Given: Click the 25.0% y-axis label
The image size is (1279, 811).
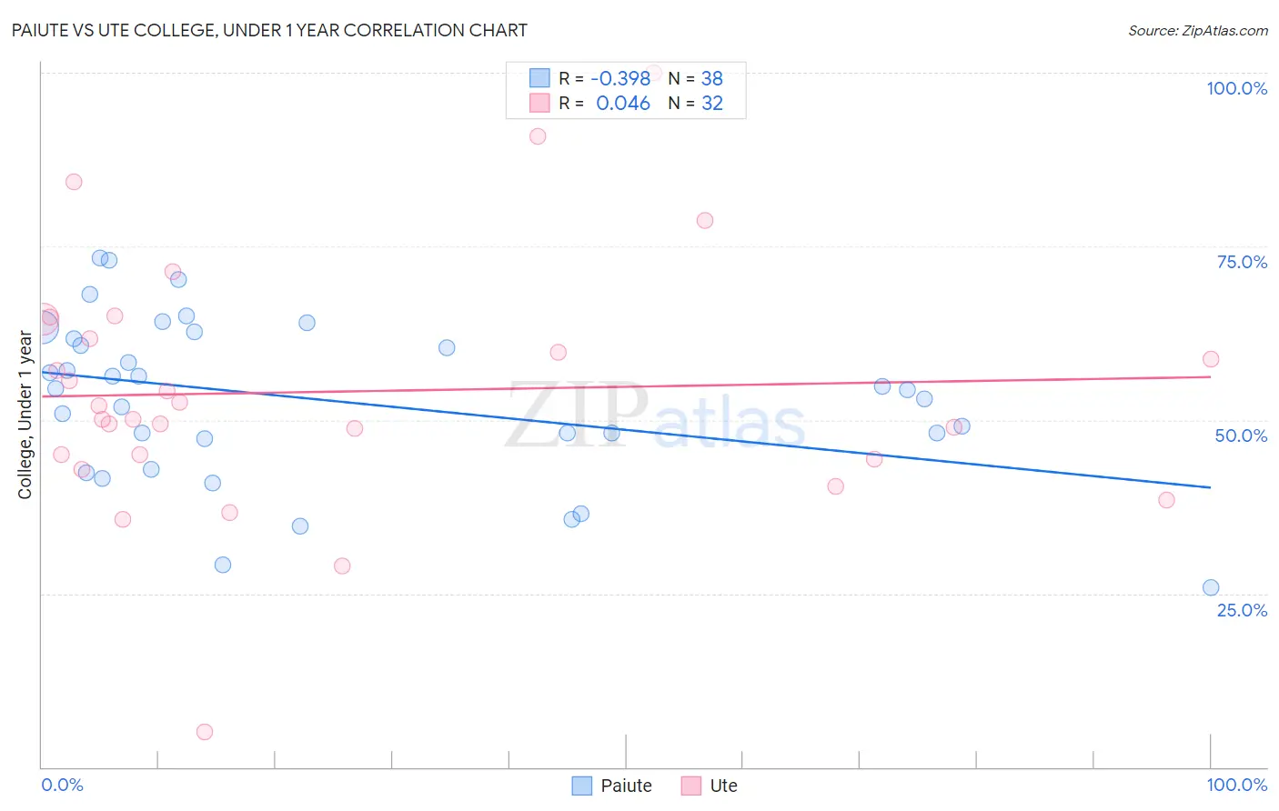Looking at the screenshot, I should pyautogui.click(x=1242, y=610).
